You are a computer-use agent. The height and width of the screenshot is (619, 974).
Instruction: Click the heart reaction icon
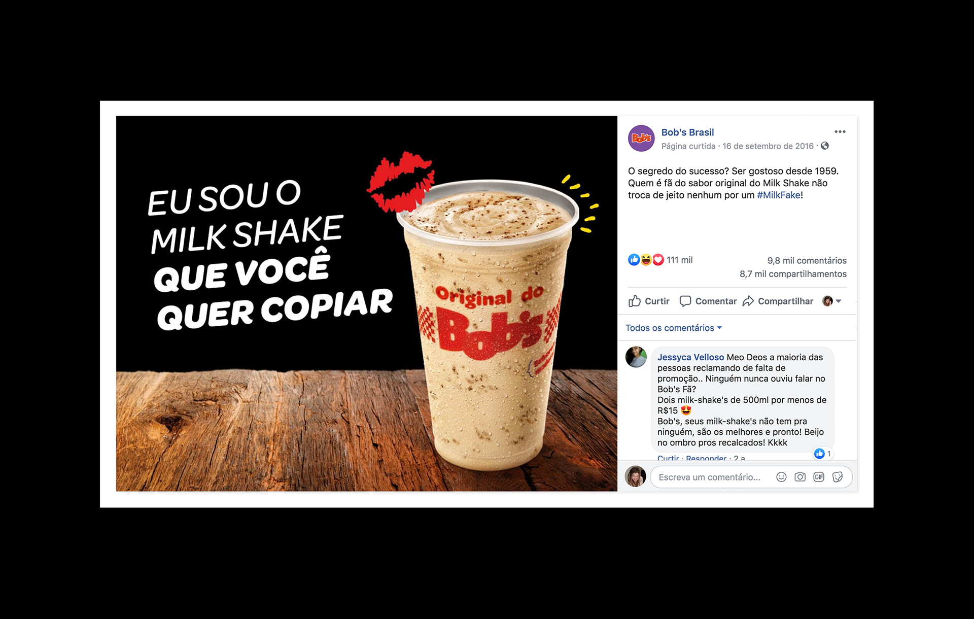click(x=658, y=260)
